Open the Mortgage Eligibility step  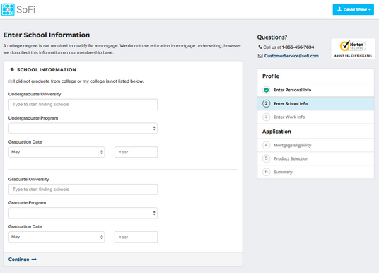tap(315, 145)
